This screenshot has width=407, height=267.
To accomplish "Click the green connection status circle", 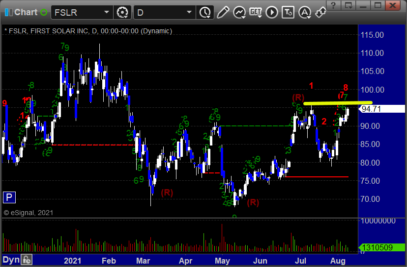I will (x=44, y=12).
